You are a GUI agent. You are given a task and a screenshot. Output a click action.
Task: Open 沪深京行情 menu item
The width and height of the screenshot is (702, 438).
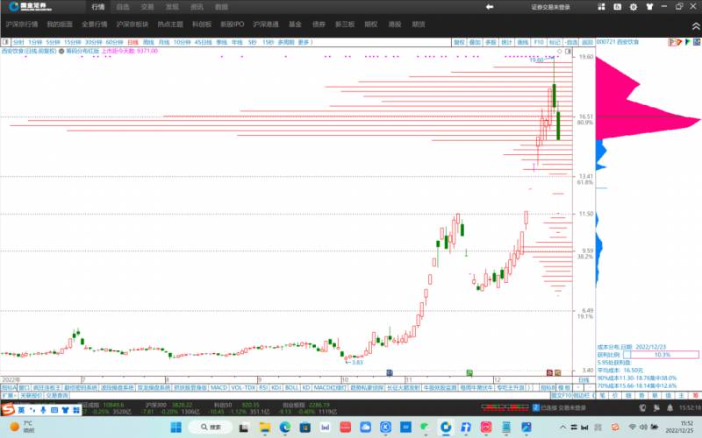point(21,25)
